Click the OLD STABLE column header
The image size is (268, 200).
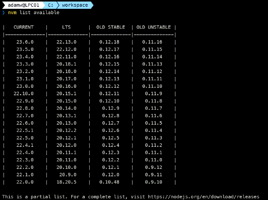111,27
